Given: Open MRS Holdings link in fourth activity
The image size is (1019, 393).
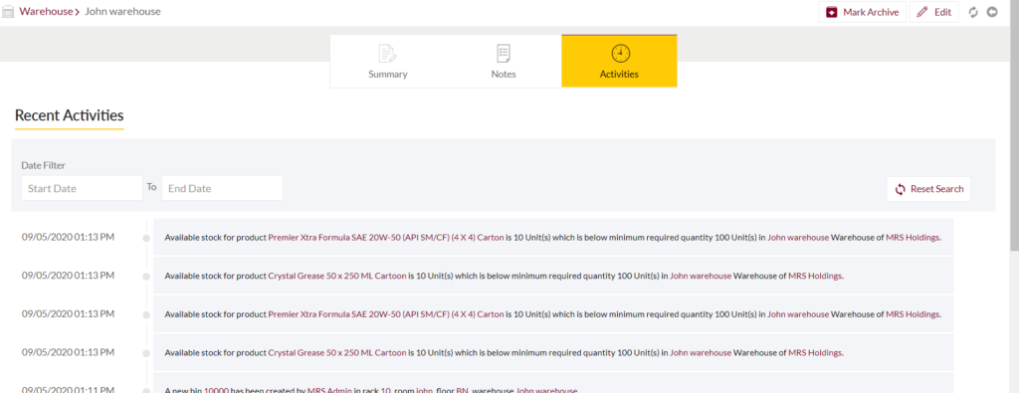Looking at the screenshot, I should tap(815, 353).
